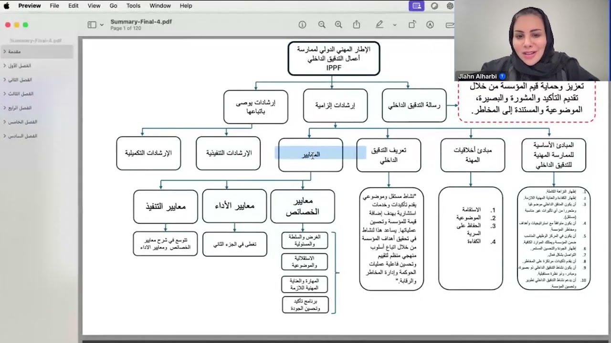Select الفصل الثاني in the sidebar outline
The image size is (611, 343).
[20, 80]
